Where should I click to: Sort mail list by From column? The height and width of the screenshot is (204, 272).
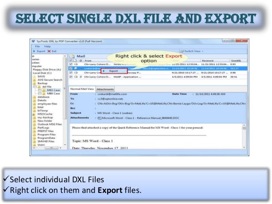pos(88,60)
